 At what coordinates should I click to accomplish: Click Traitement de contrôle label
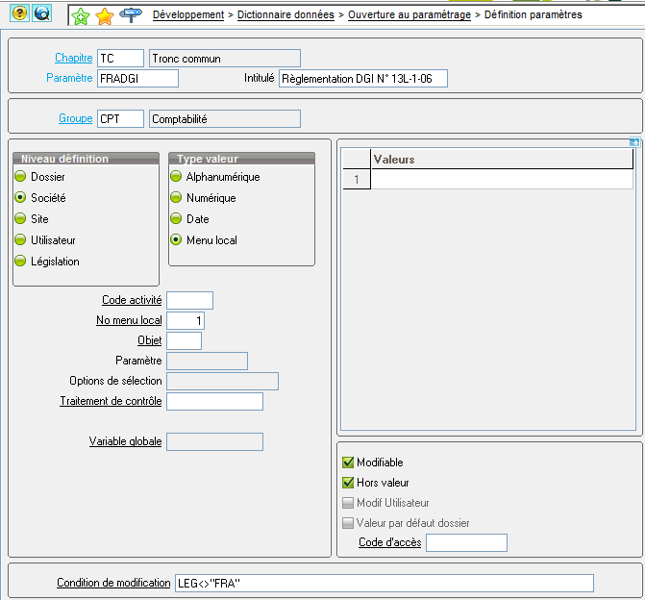pyautogui.click(x=111, y=401)
